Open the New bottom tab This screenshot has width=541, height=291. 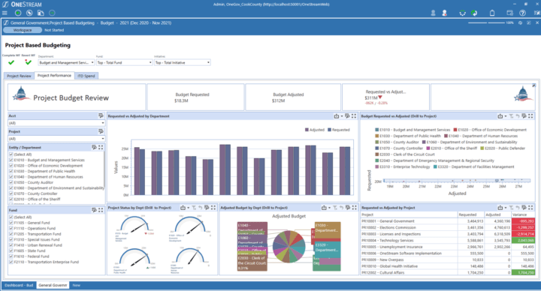(x=76, y=285)
